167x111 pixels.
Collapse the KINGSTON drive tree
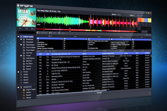tap(18, 88)
